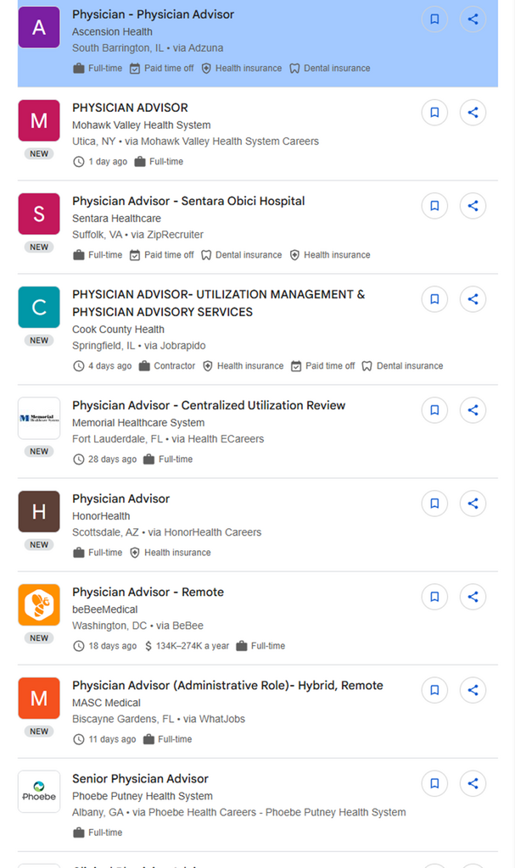
Task: Click the Phoebe logo thumbnail
Action: [x=39, y=791]
